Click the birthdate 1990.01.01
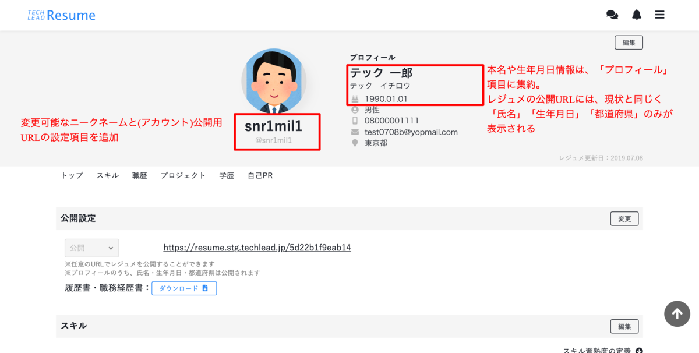 (386, 99)
